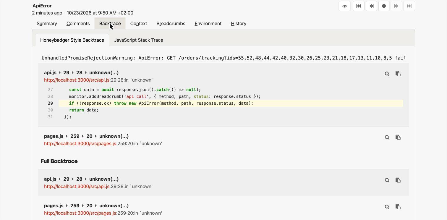Expand Full Backtrace api.js frame header
The height and width of the screenshot is (220, 447).
(81, 179)
